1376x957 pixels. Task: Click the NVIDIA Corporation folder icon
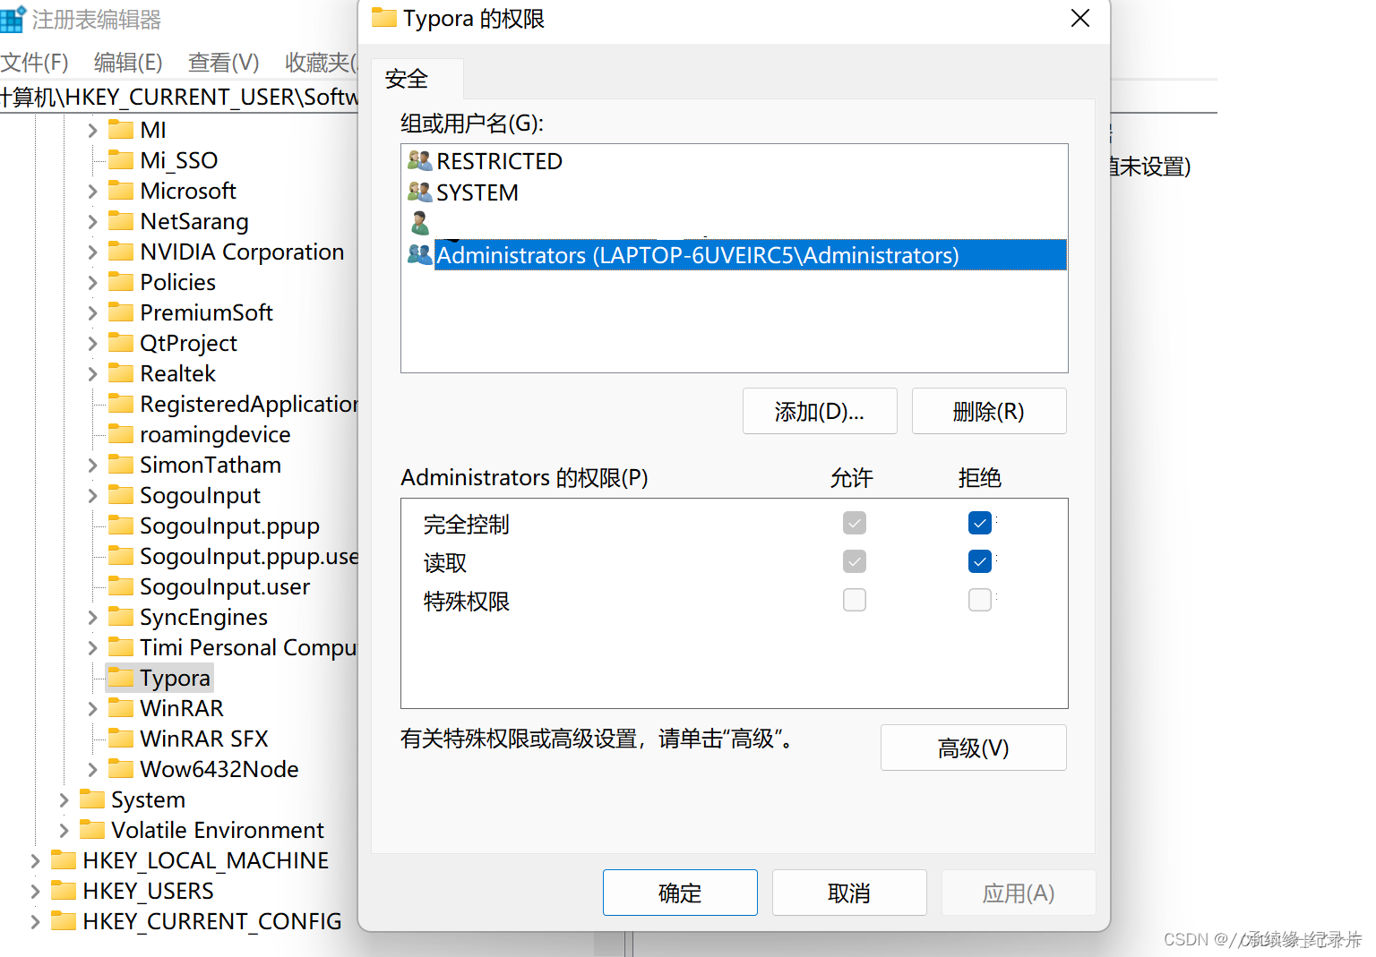pos(121,252)
